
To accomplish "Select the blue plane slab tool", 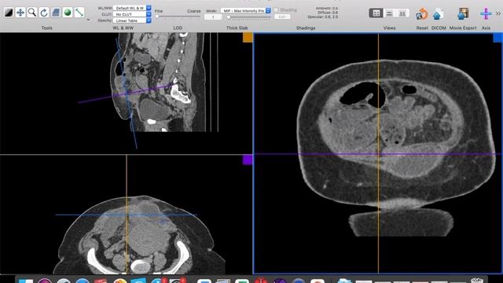I will [56, 13].
